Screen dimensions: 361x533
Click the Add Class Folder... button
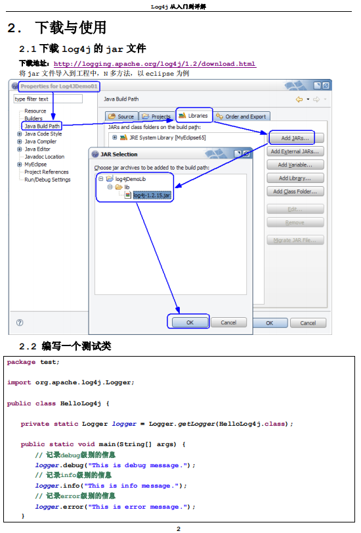pyautogui.click(x=295, y=191)
